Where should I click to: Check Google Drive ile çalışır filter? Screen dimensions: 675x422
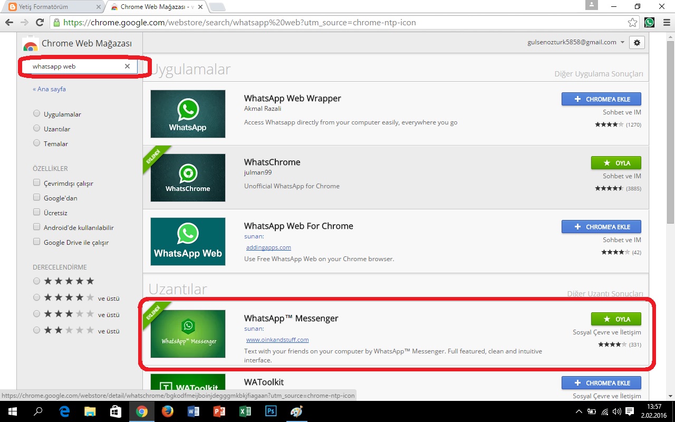coord(36,242)
